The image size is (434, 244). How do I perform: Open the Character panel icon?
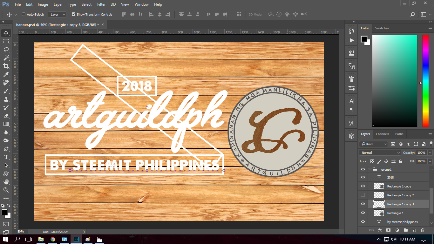point(351,101)
